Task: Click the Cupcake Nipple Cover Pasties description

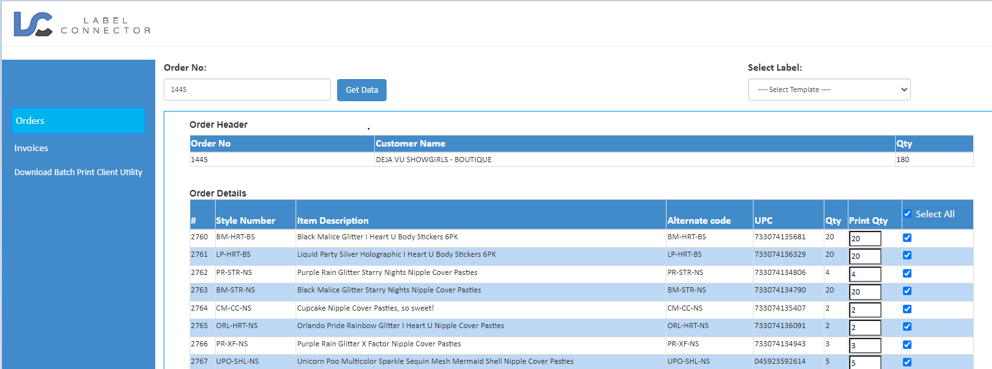Action: [x=365, y=309]
